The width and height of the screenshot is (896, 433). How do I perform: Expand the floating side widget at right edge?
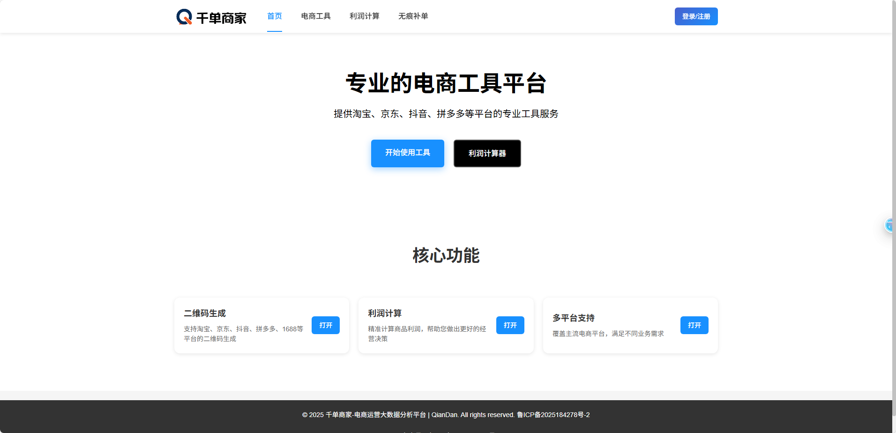click(x=889, y=225)
